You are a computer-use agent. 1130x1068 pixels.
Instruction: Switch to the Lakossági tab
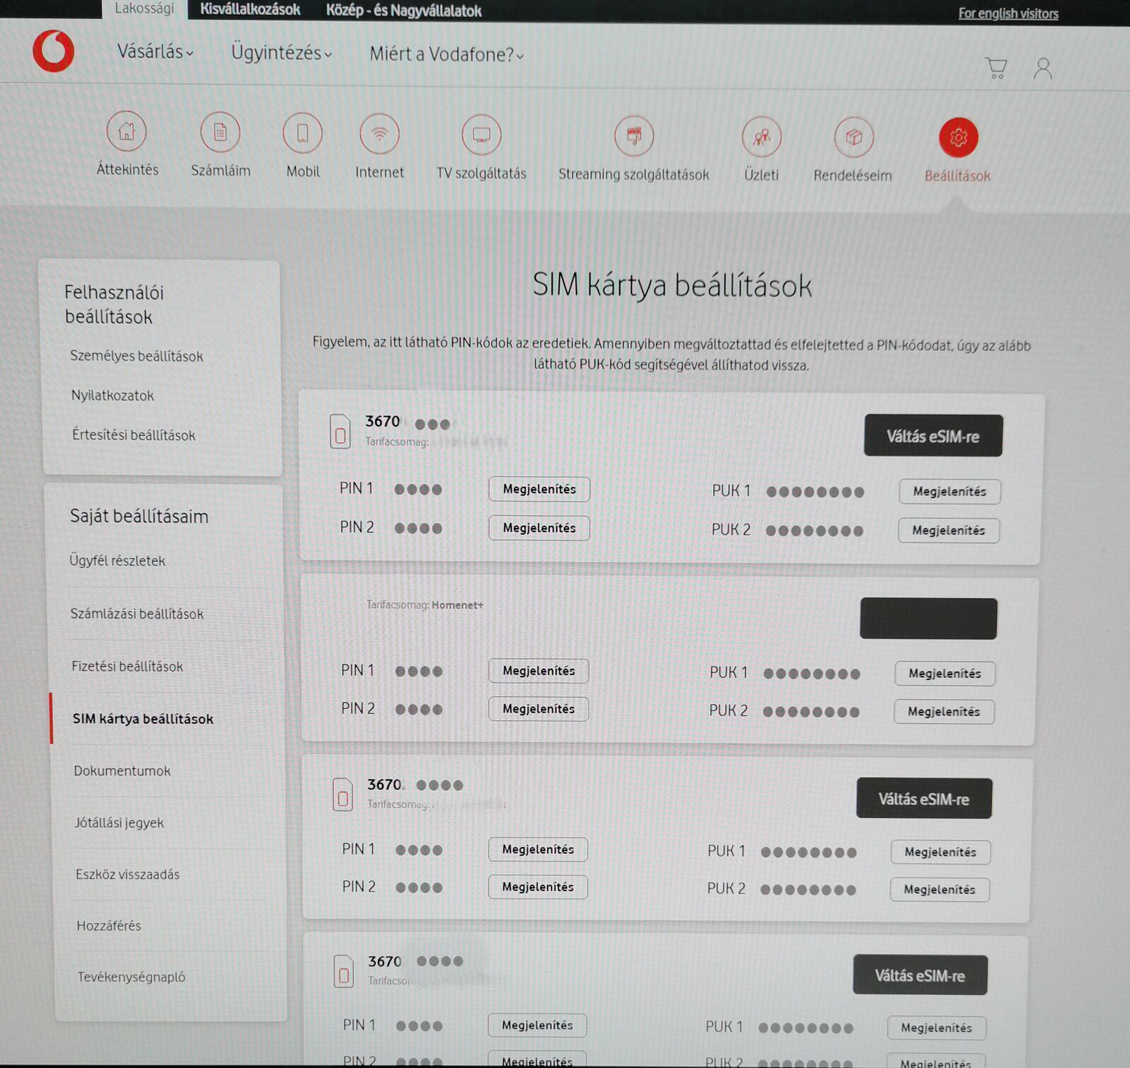[x=144, y=9]
